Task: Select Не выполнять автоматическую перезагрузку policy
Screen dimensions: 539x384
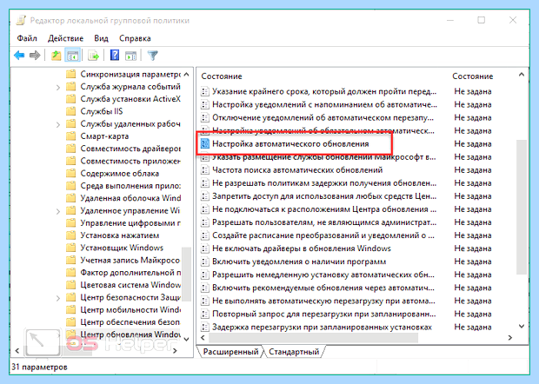Action: click(323, 301)
